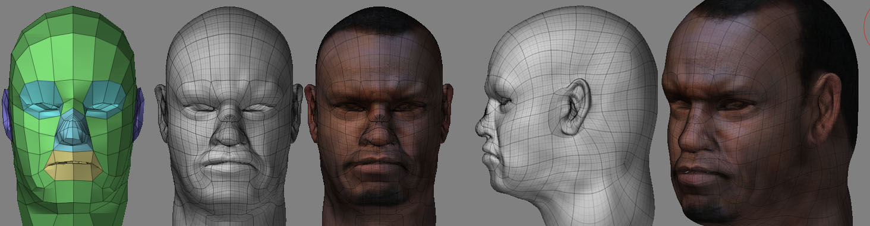The width and height of the screenshot is (870, 226).
Task: Click the nose tip of the gray profile head
Action: [479, 126]
